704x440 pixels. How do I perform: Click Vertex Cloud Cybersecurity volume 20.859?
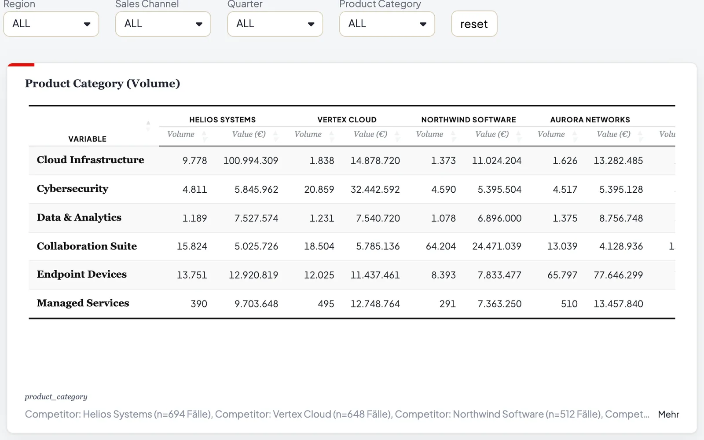point(319,190)
